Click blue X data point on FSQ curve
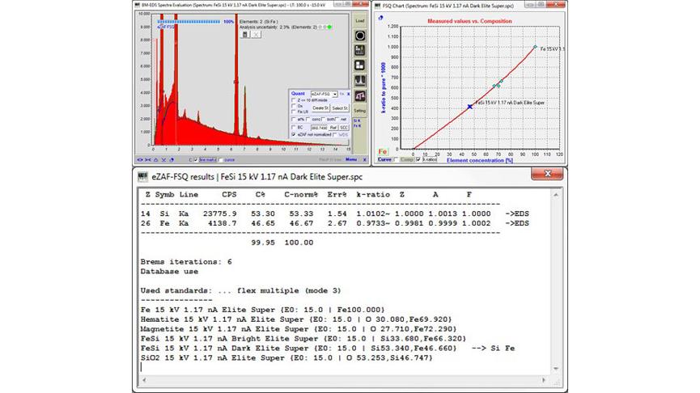This screenshot has height=393, width=700. (469, 107)
